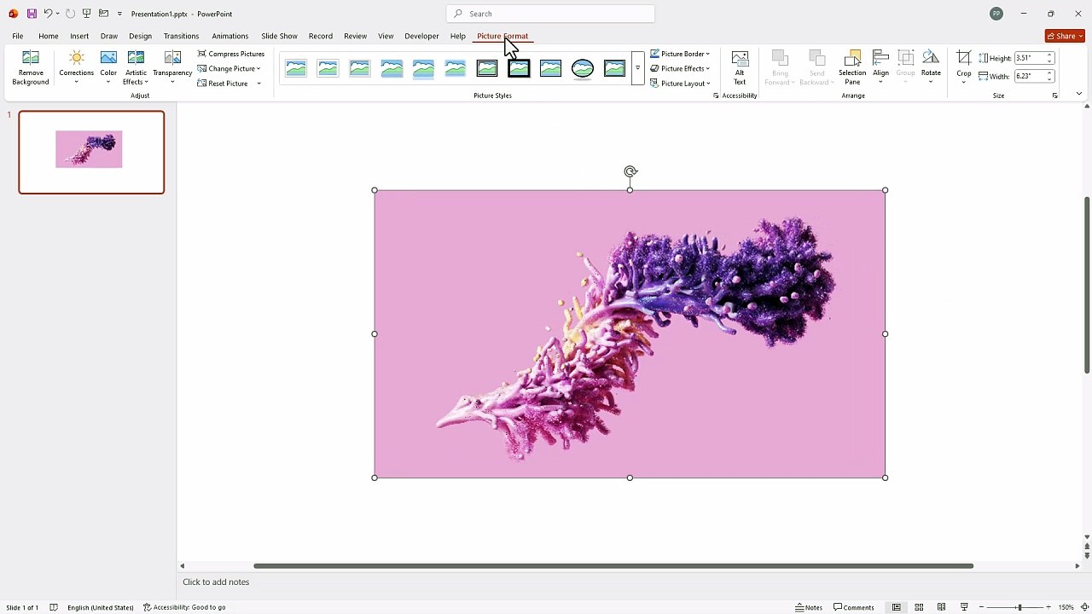1092x614 pixels.
Task: Open the File menu
Action: 17,36
